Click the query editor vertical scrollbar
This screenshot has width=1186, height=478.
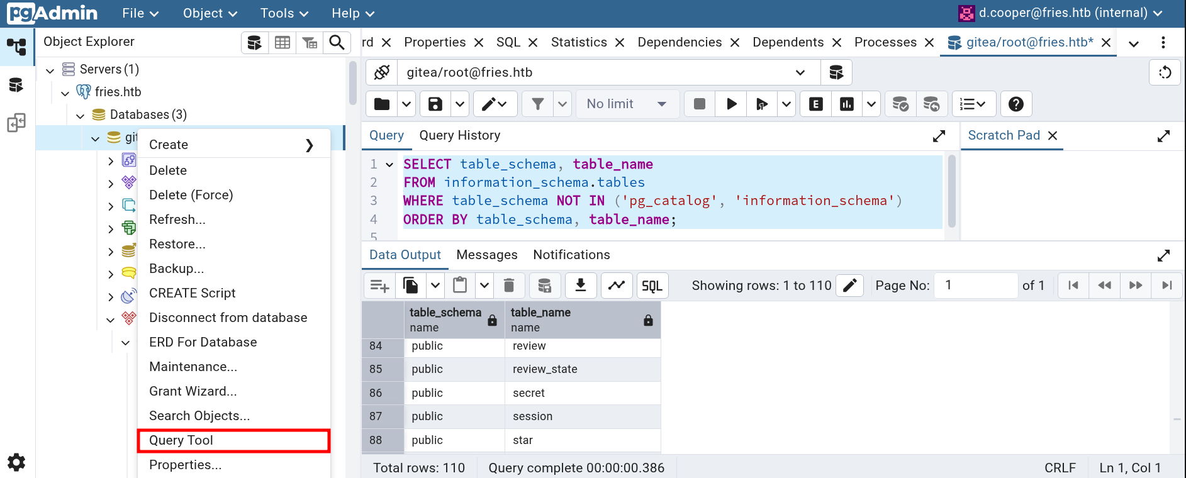951,191
